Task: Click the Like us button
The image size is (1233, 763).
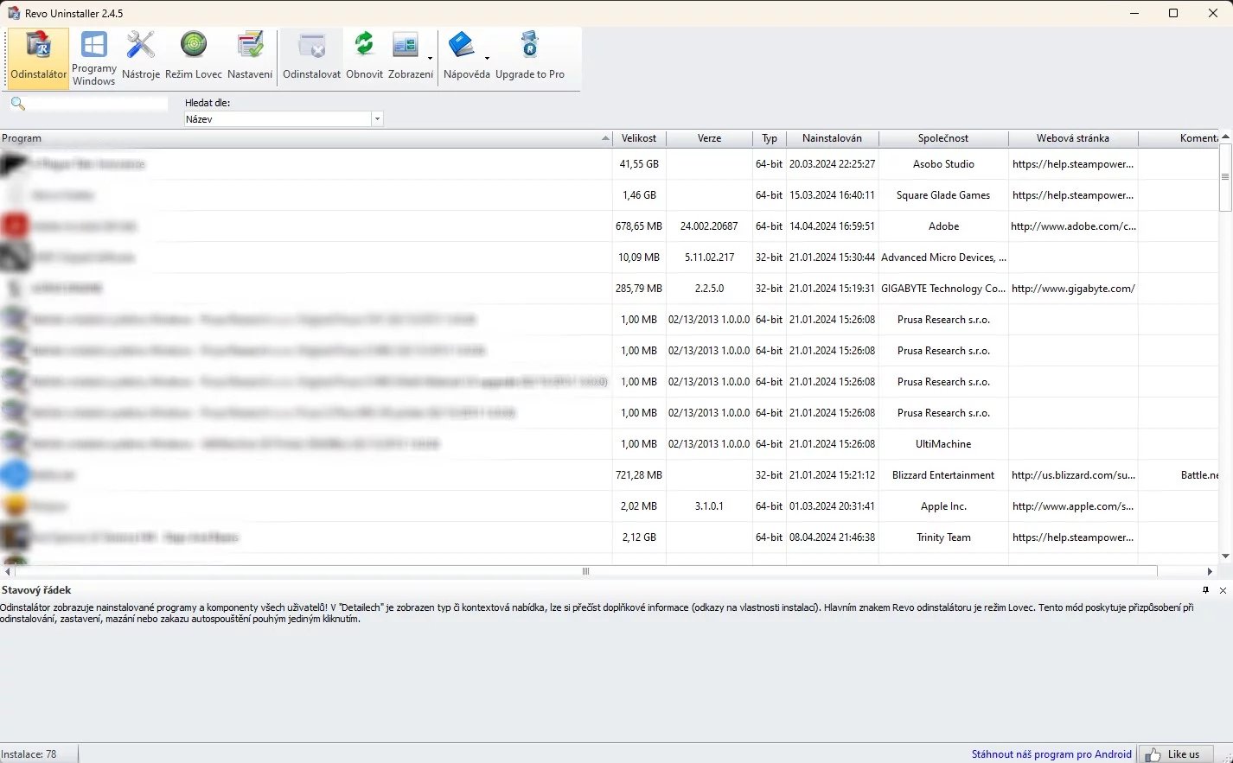Action: point(1176,754)
